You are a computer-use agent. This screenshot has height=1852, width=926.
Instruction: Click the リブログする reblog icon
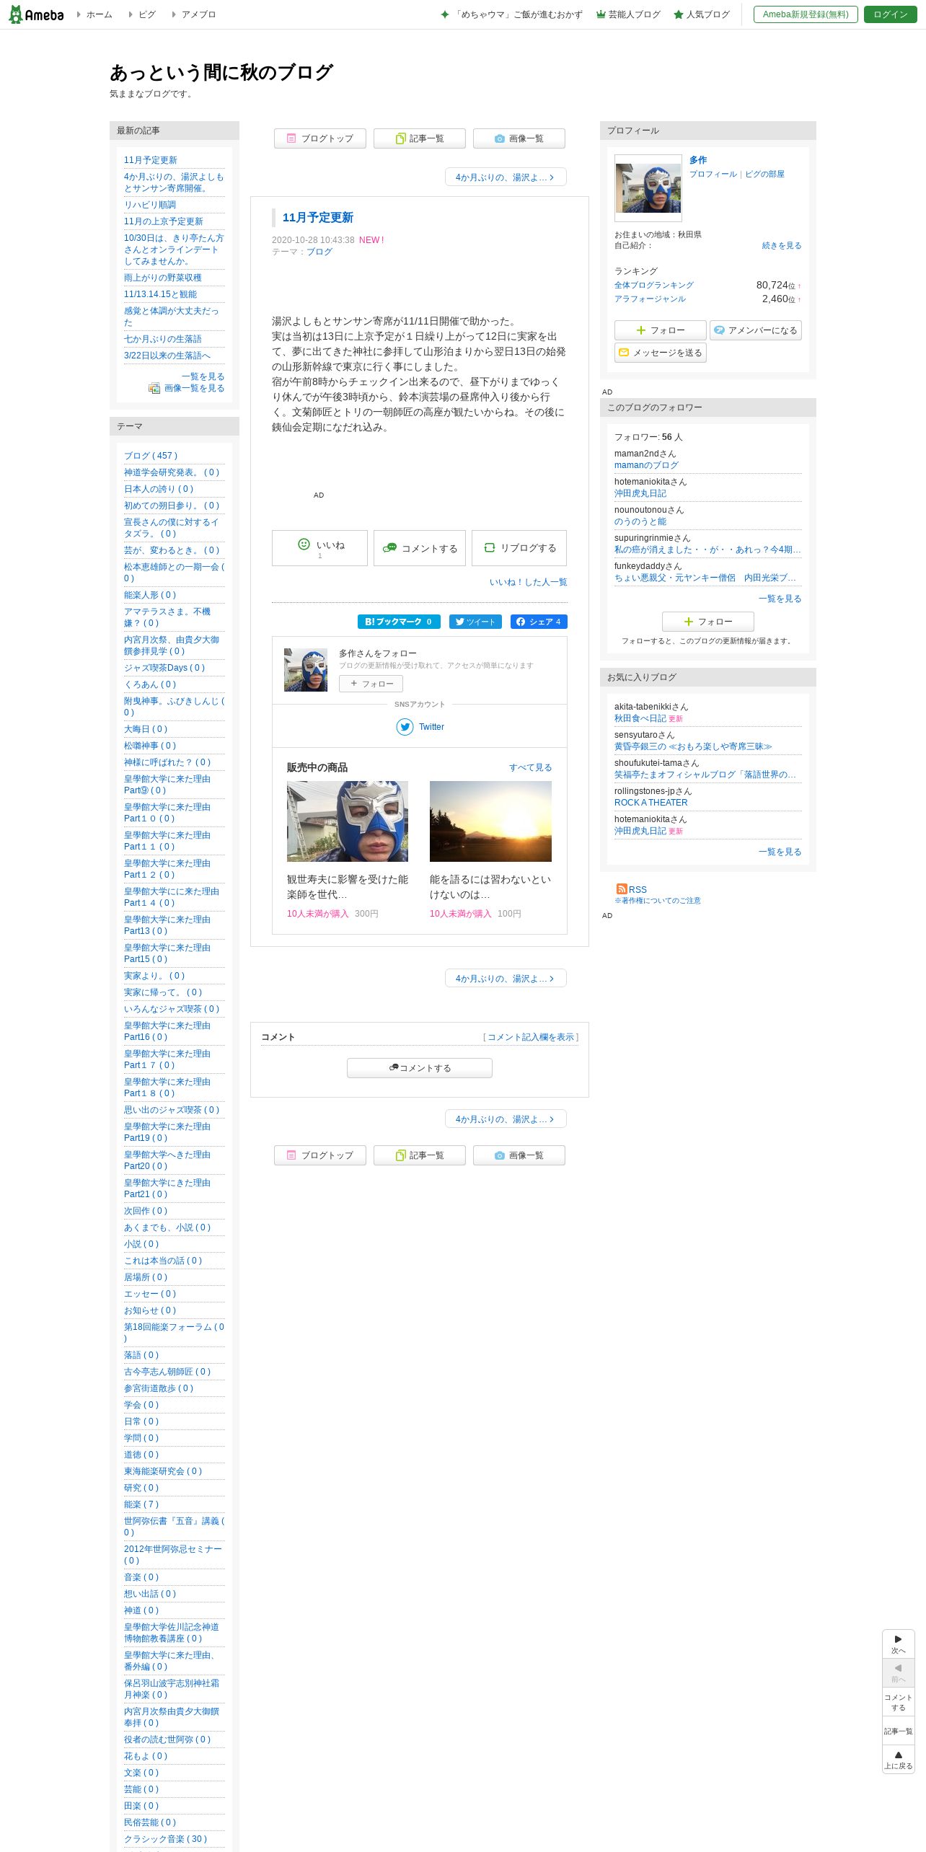pyautogui.click(x=489, y=548)
